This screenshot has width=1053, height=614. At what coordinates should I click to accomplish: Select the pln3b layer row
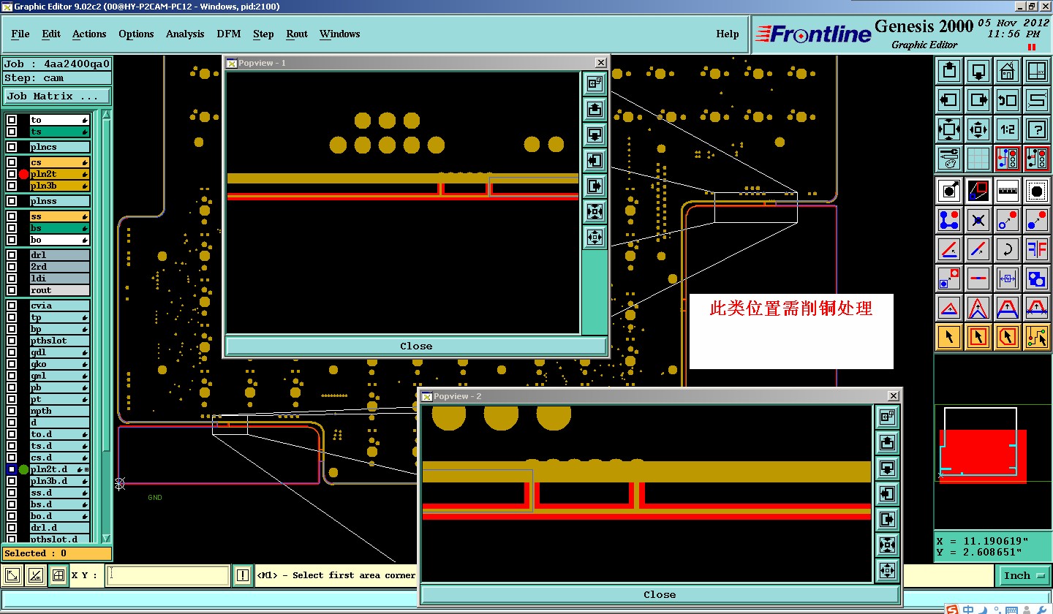point(59,186)
